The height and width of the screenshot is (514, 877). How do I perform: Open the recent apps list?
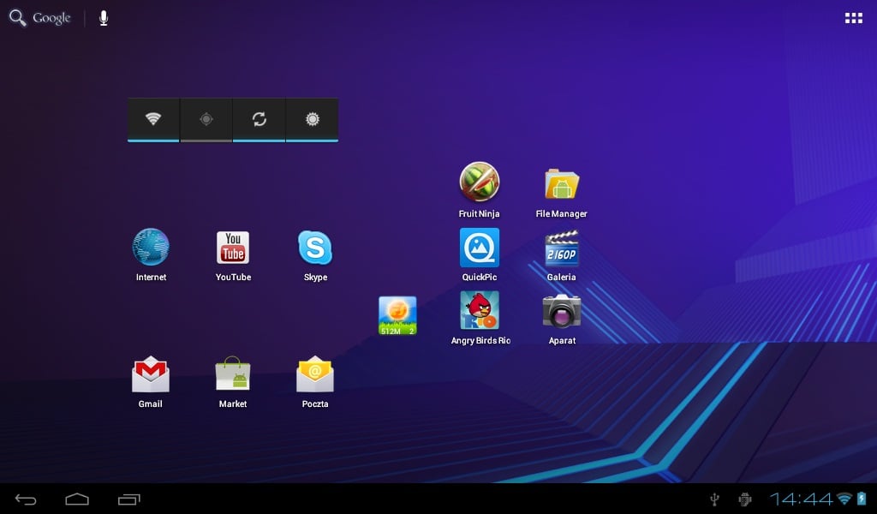(129, 499)
